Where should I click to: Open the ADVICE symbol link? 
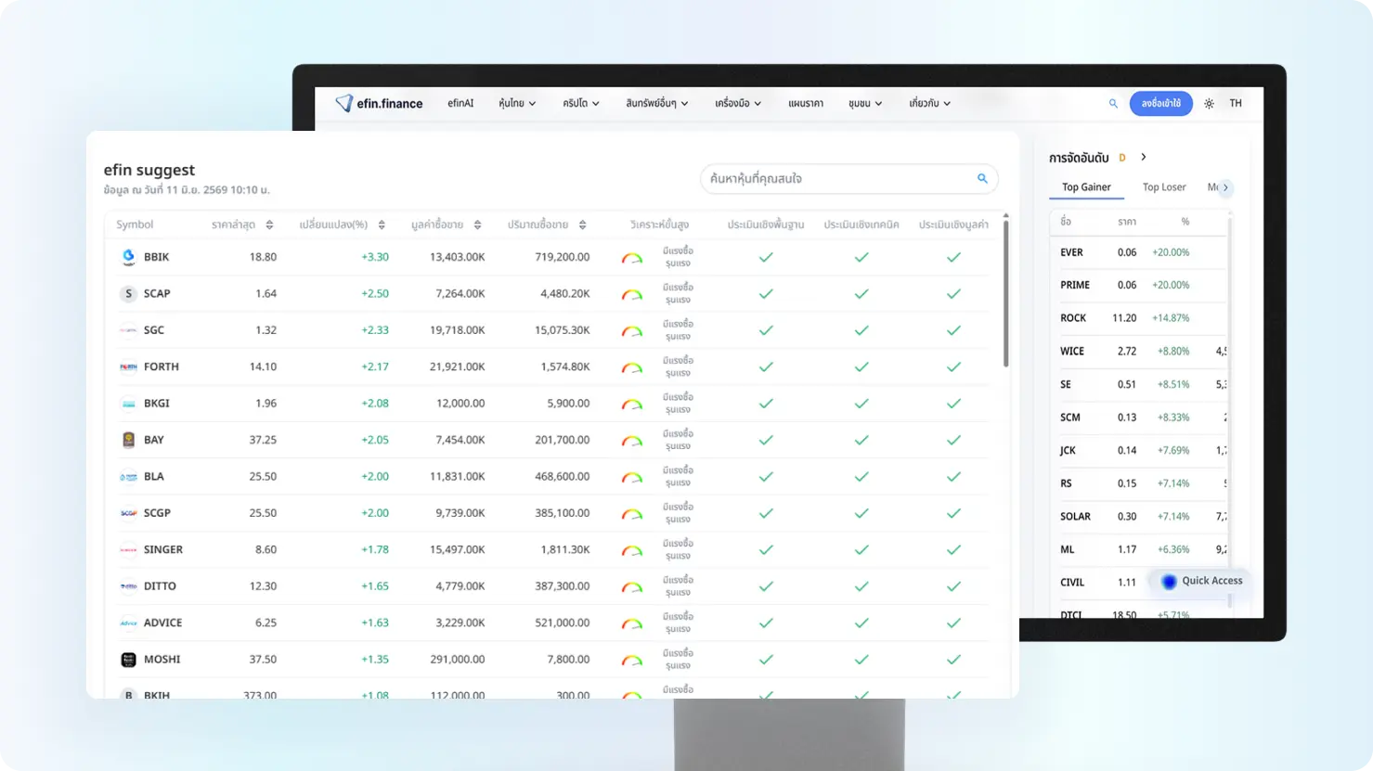[162, 623]
